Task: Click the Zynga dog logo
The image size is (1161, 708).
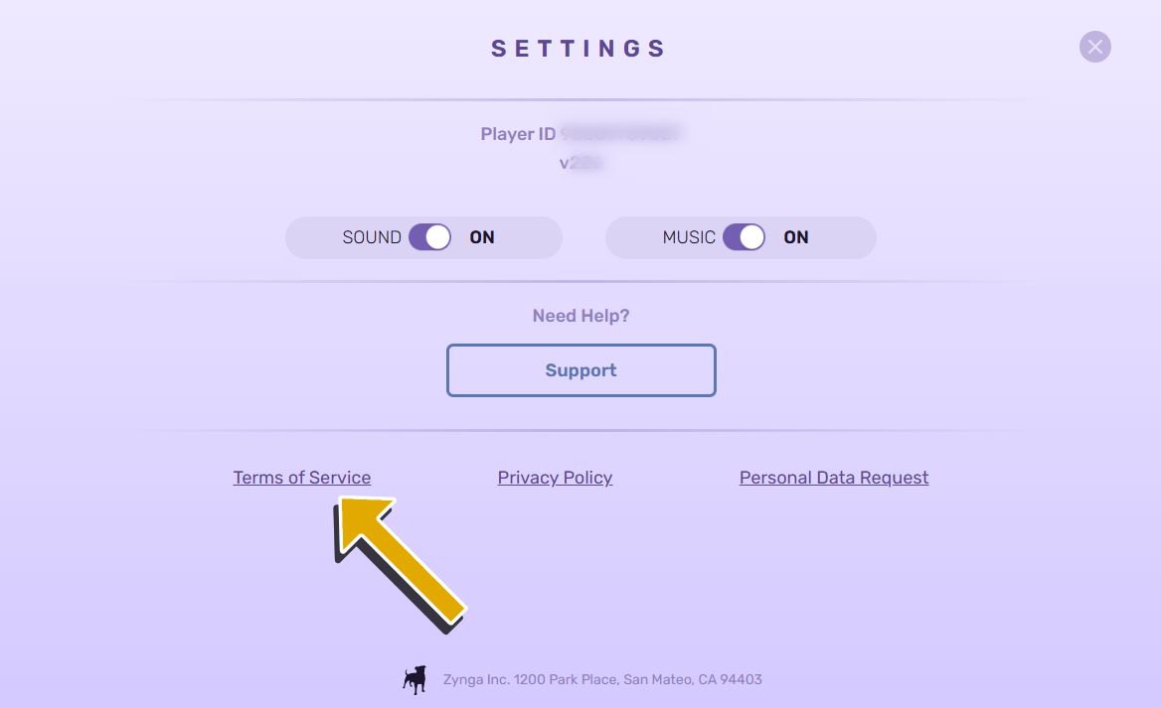Action: (415, 679)
